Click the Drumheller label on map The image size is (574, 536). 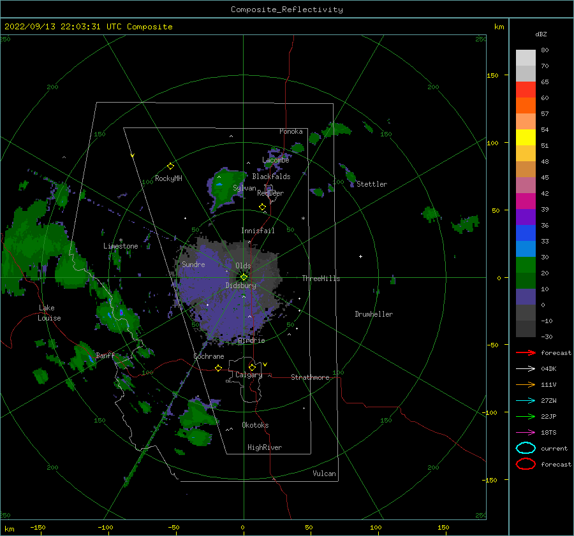[374, 314]
